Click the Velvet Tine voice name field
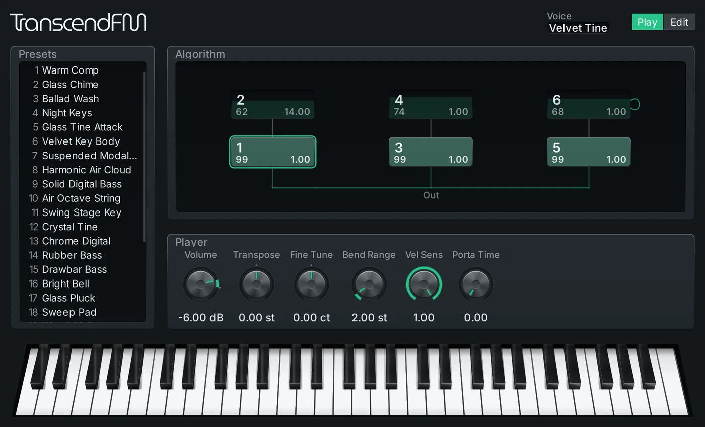This screenshot has width=705, height=427. click(x=578, y=28)
